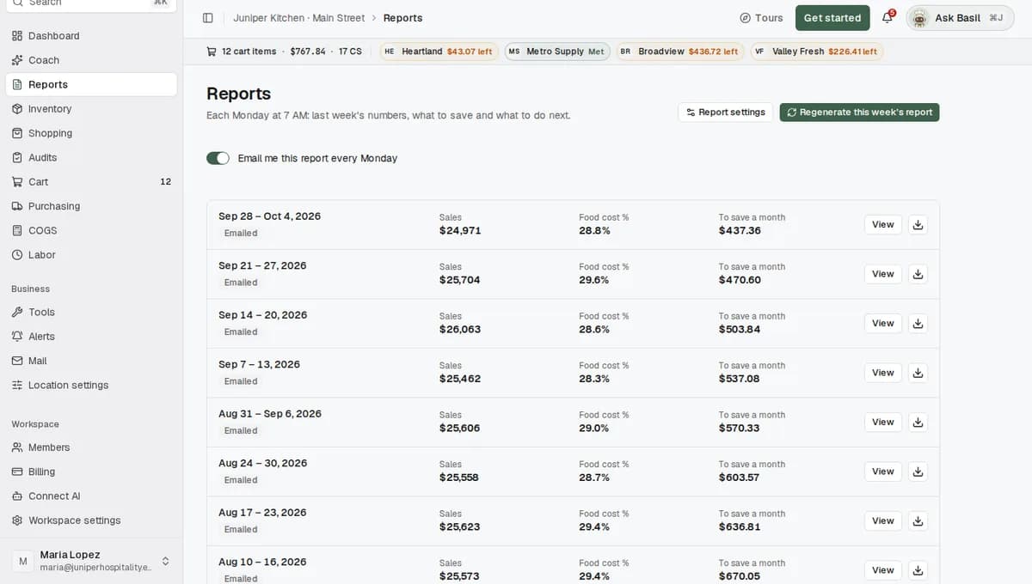Click Sales value $24,971
Image resolution: width=1032 pixels, height=584 pixels.
[x=460, y=230]
